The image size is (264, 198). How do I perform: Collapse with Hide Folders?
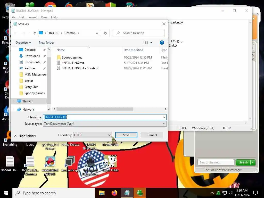(25, 136)
